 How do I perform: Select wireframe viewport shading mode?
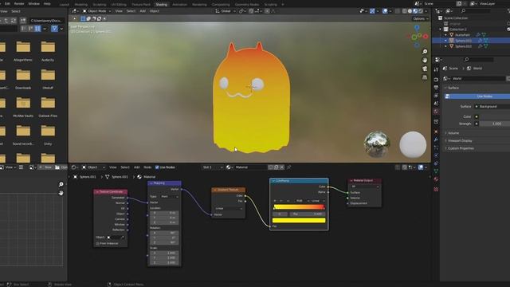[404, 11]
